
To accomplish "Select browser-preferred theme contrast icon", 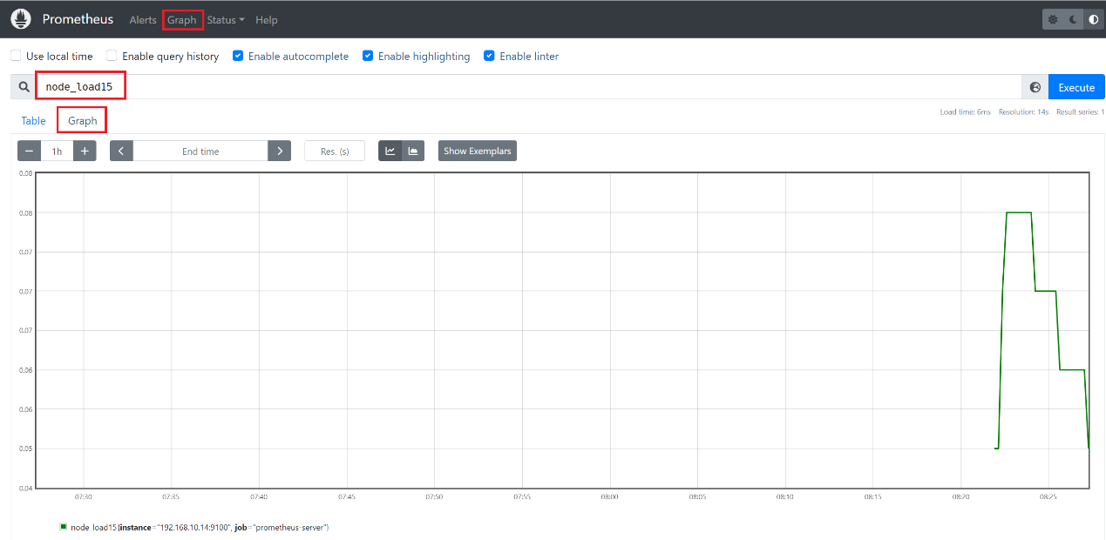I will [x=1094, y=19].
